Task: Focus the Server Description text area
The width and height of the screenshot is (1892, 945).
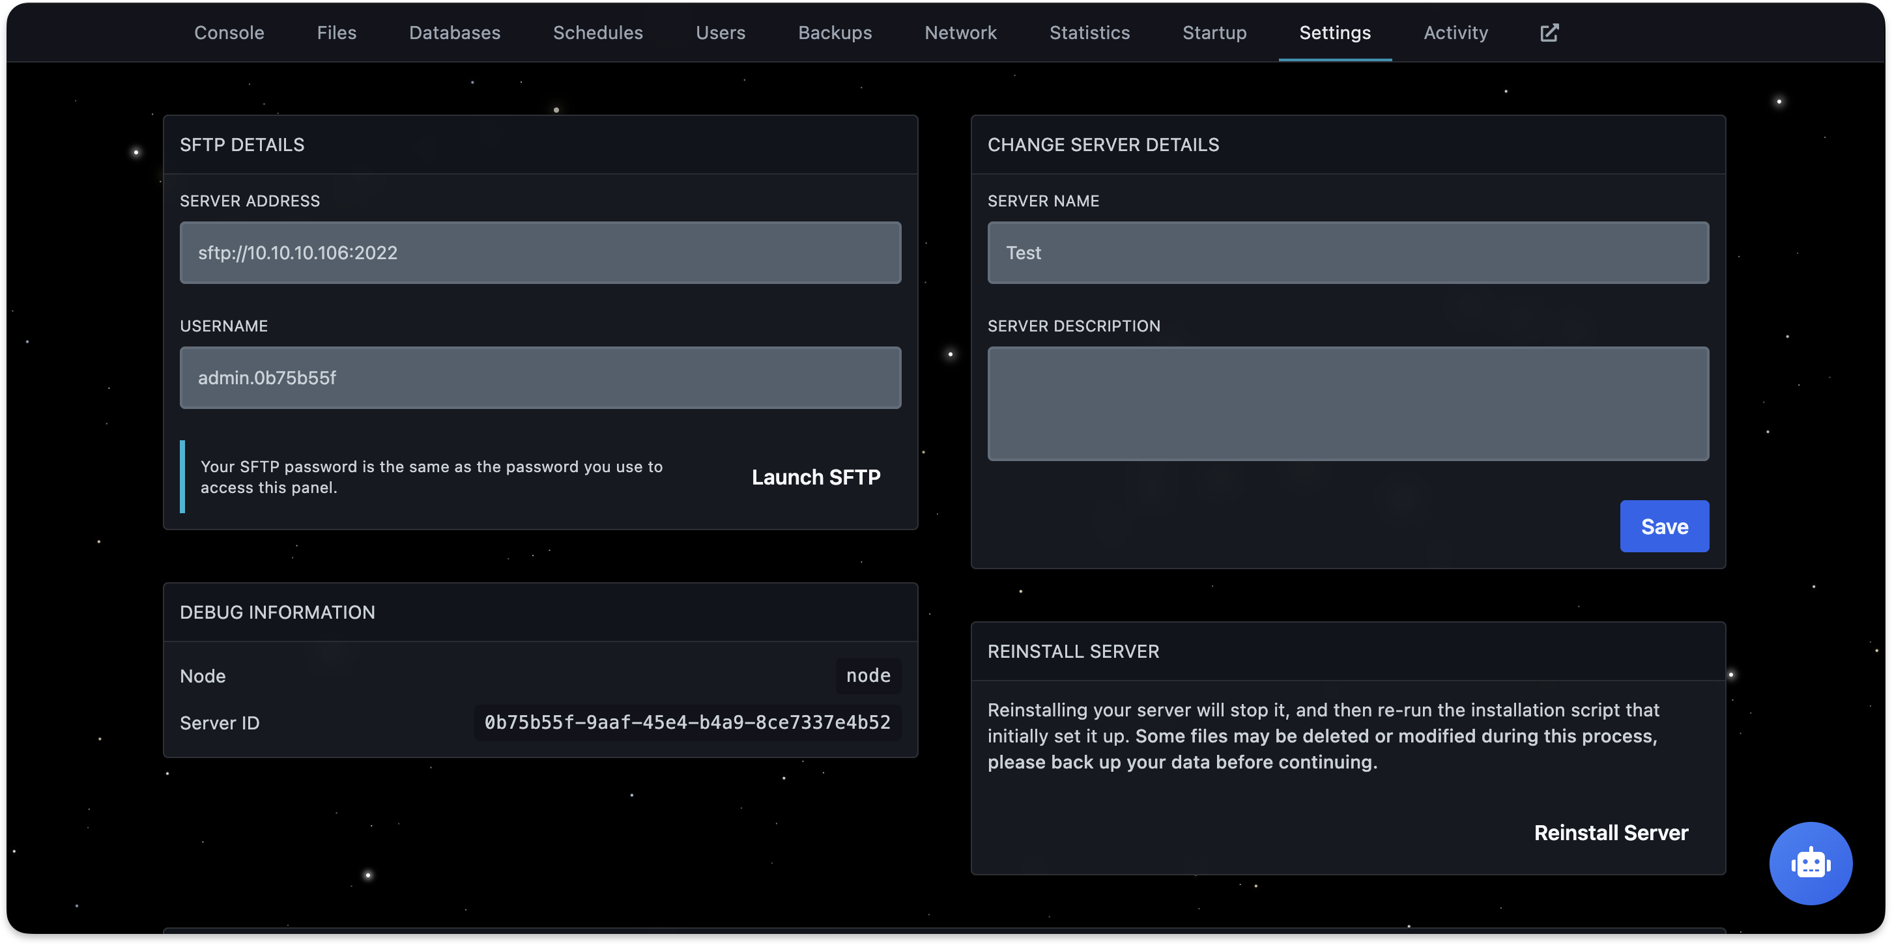Action: 1348,404
